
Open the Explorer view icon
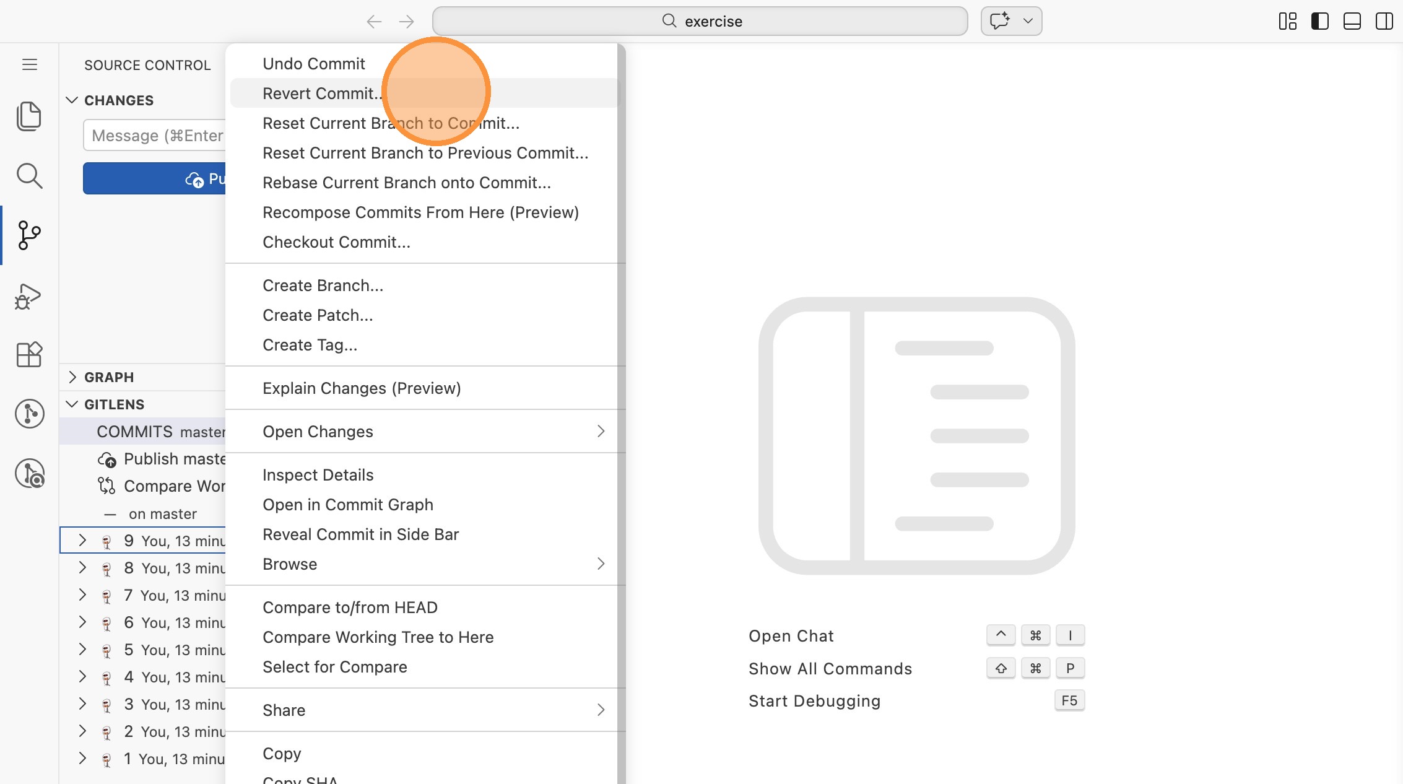[x=29, y=116]
